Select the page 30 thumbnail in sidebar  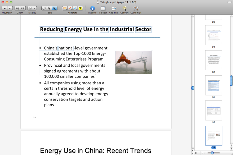(x=213, y=60)
